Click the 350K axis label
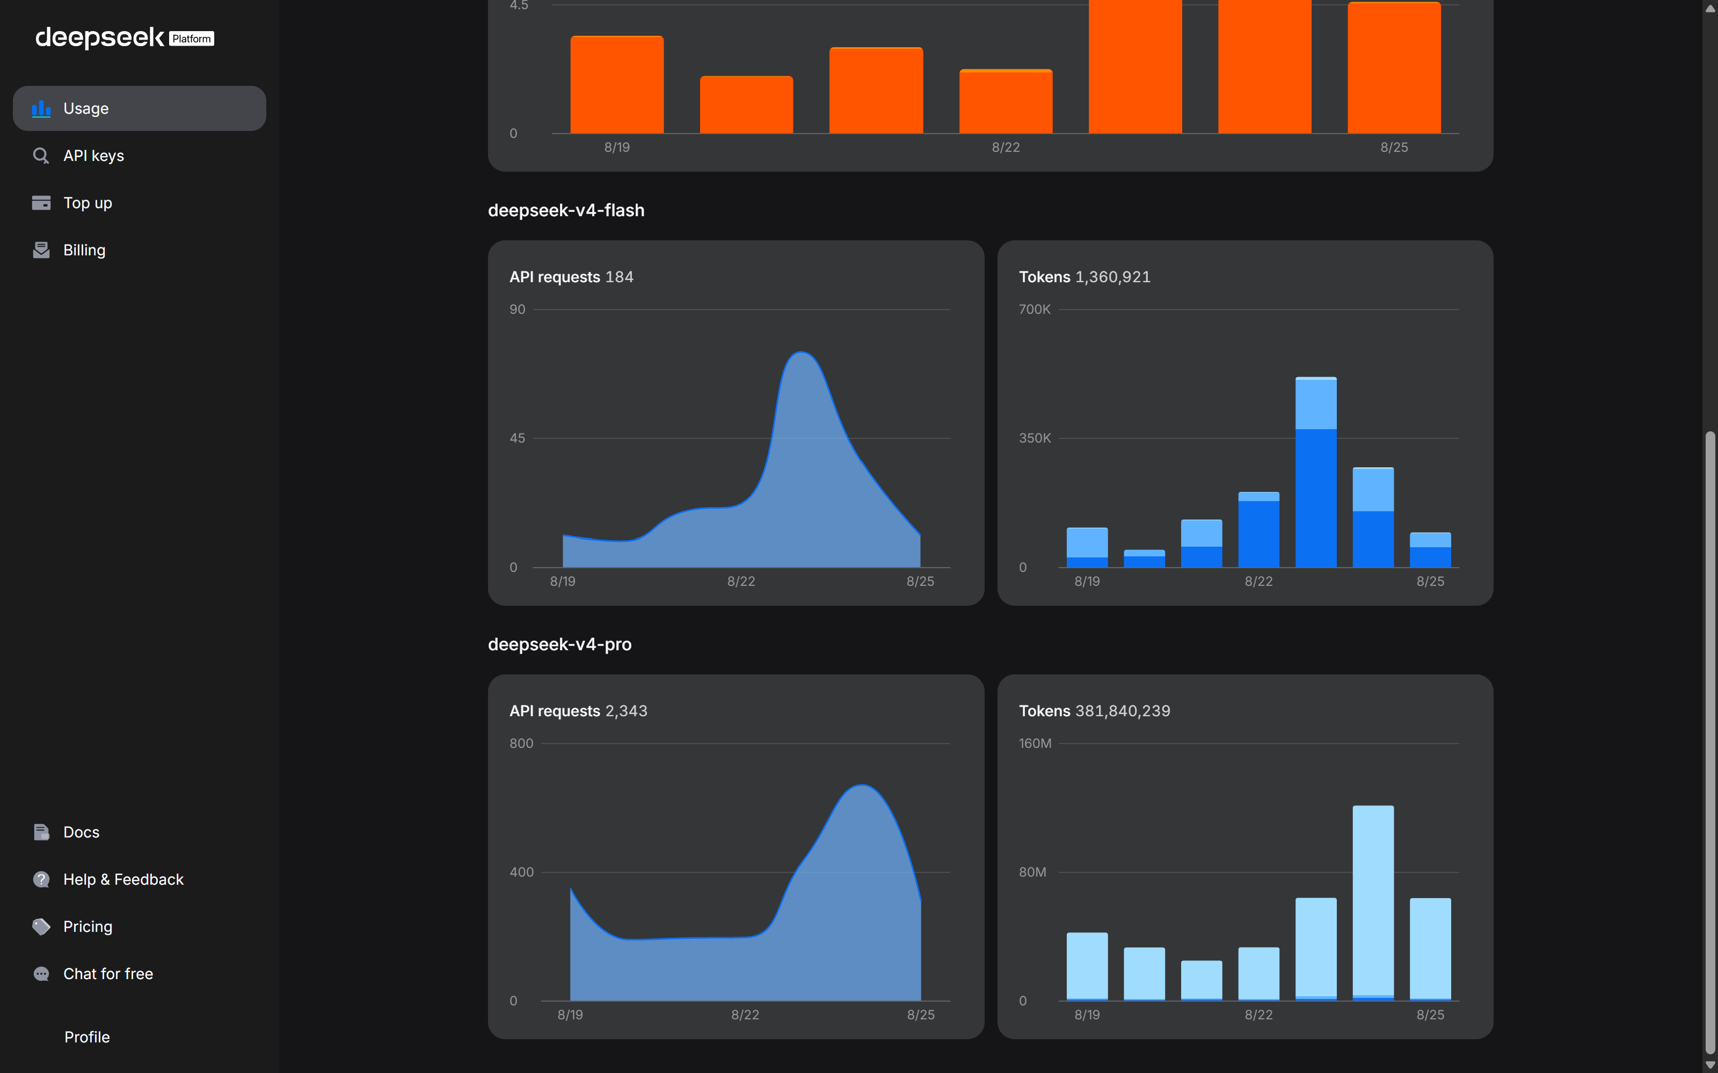This screenshot has width=1718, height=1073. [x=1035, y=438]
